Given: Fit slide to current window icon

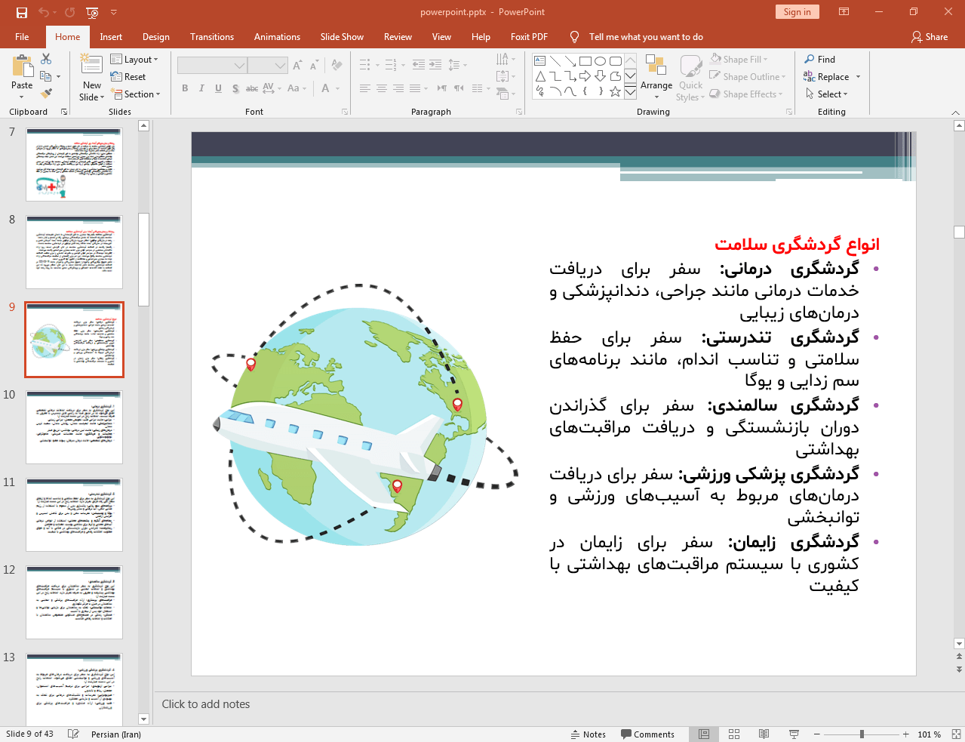Looking at the screenshot, I should (956, 734).
